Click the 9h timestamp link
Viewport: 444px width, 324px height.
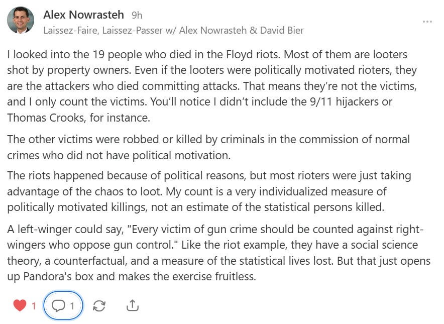(137, 15)
